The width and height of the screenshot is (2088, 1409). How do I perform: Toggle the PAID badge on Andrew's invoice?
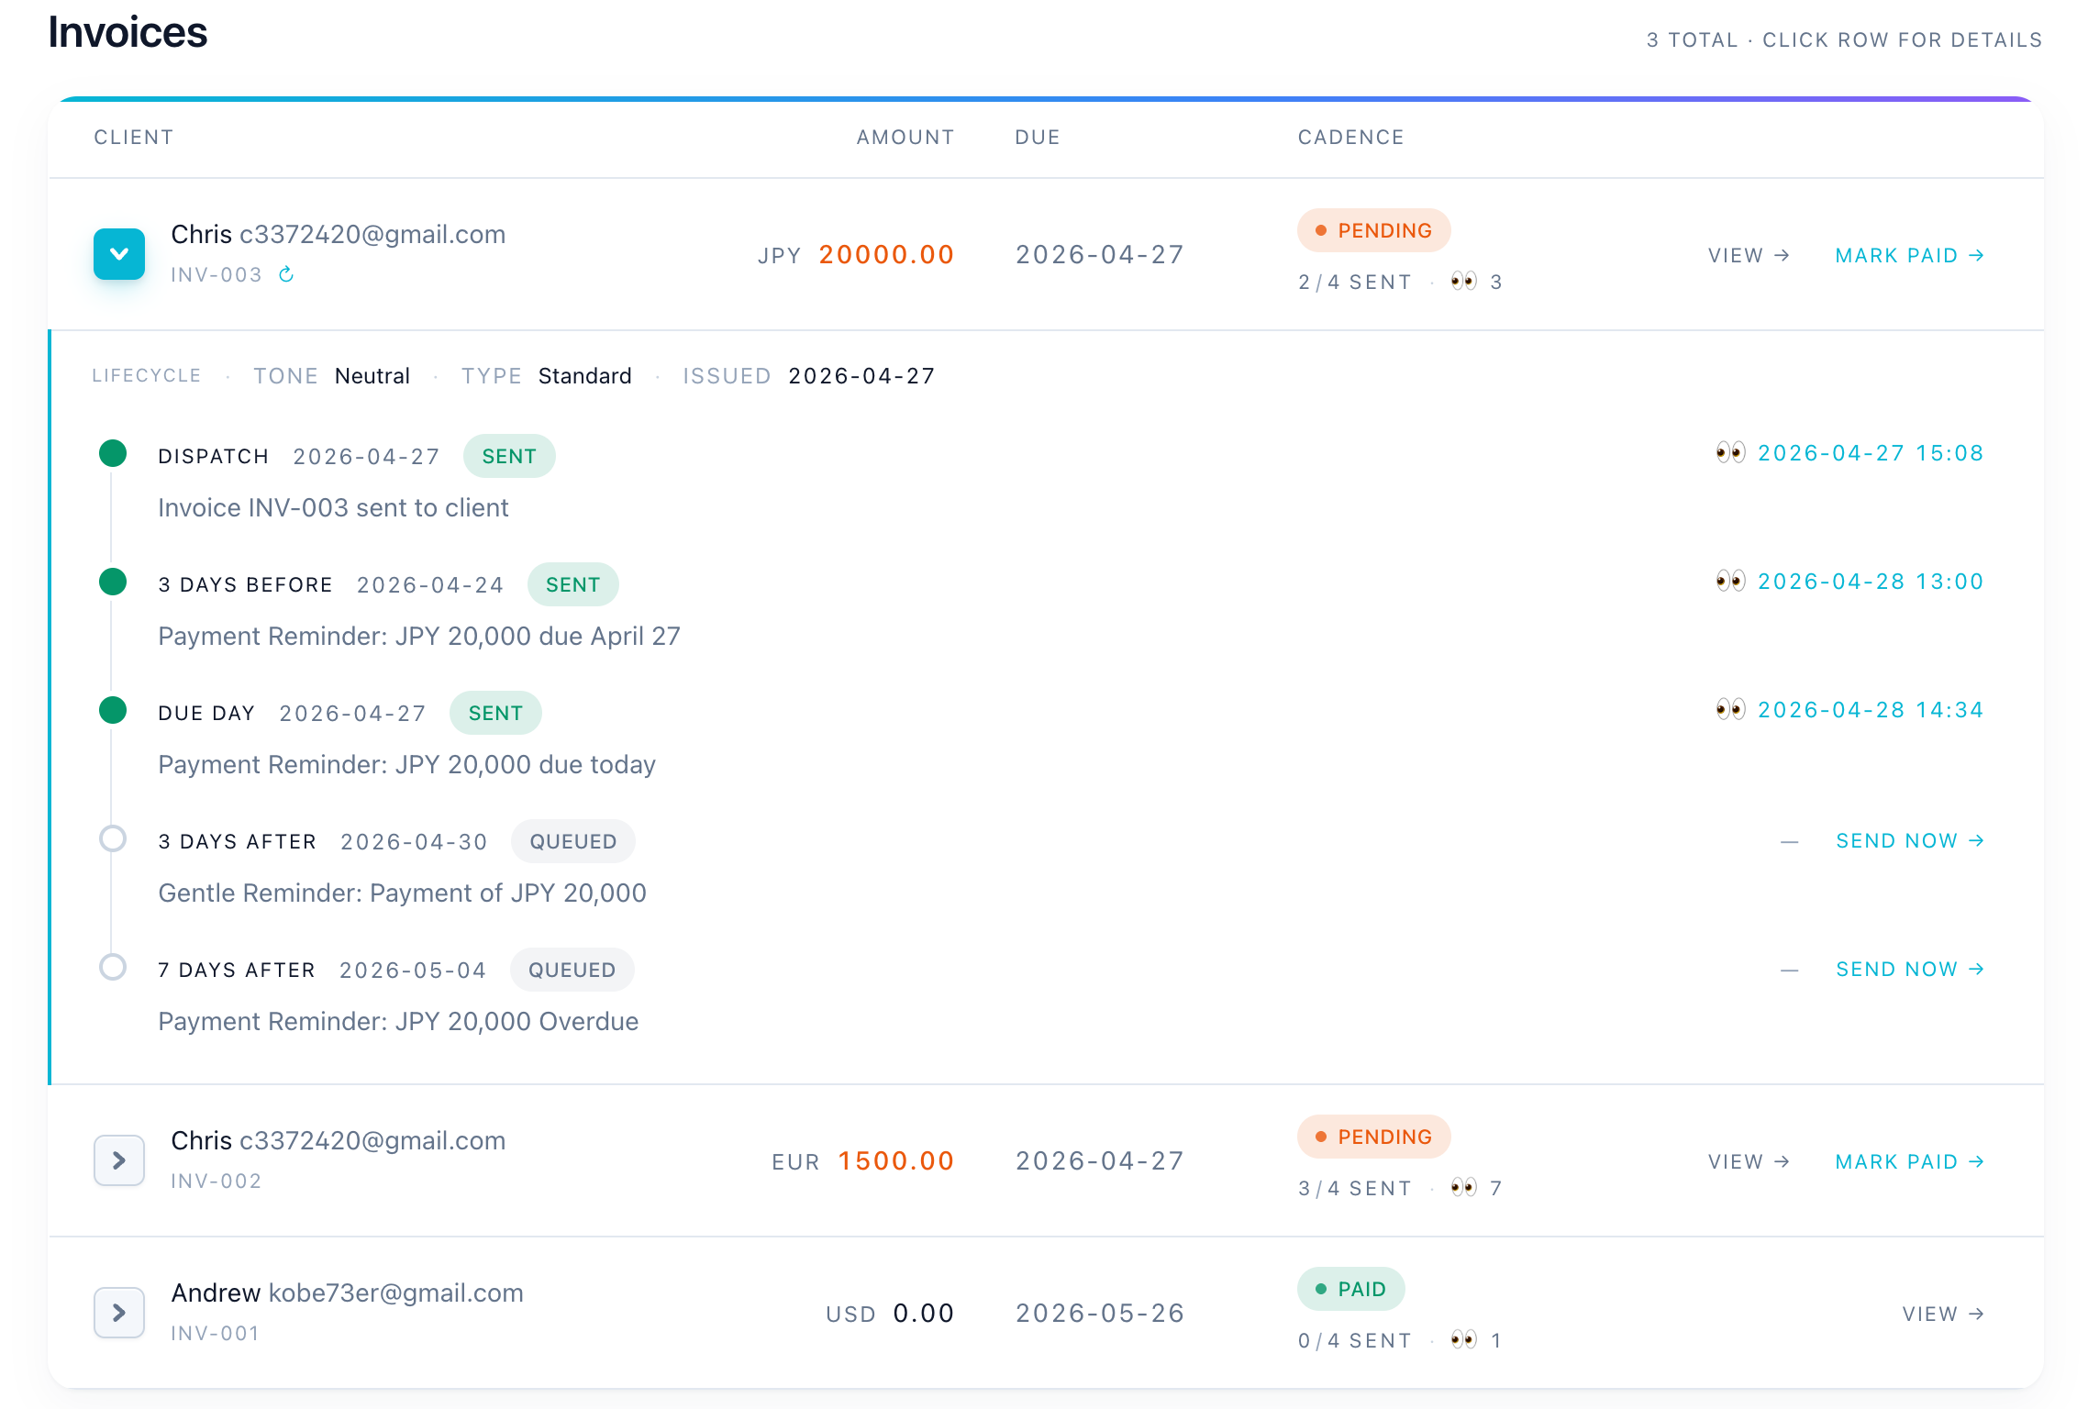1349,1288
